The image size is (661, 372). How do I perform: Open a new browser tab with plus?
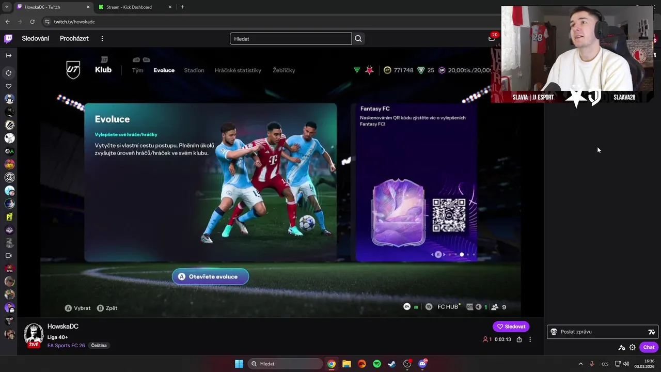(182, 7)
